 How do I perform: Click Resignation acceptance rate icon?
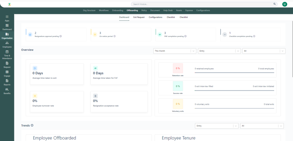[96, 96]
